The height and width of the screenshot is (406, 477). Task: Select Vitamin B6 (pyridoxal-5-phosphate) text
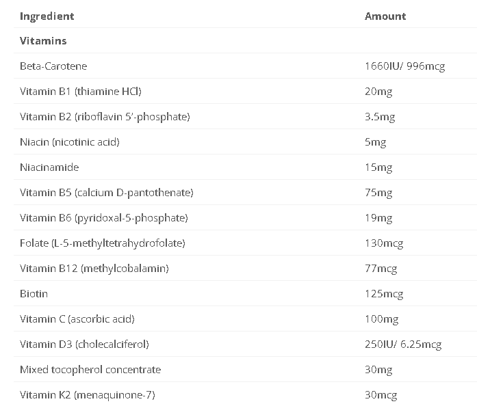point(103,218)
